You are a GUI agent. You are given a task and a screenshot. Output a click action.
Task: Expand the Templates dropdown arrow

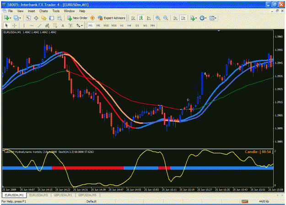[216, 18]
